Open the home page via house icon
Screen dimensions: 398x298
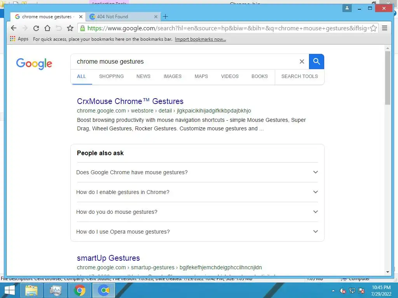[47, 28]
